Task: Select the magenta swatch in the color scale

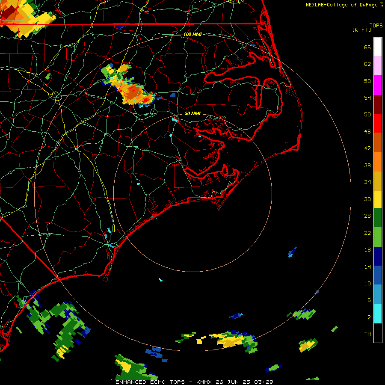Action: click(x=378, y=85)
